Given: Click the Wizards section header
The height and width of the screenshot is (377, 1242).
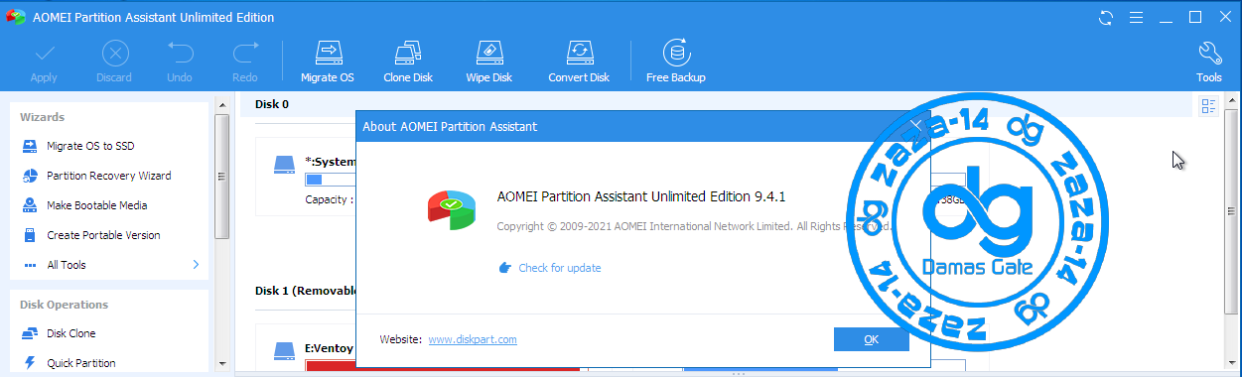Looking at the screenshot, I should click(x=42, y=117).
